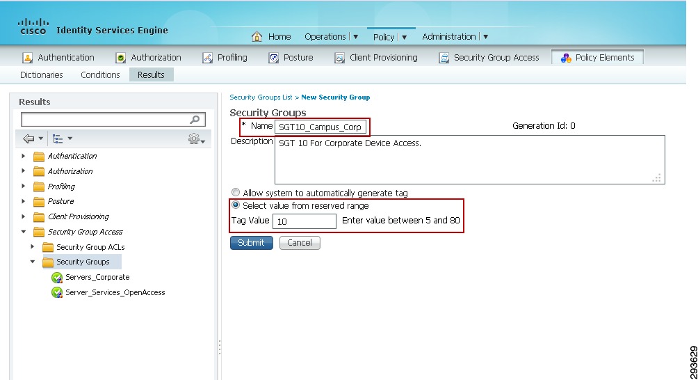
Task: Select value from reserved range radio
Action: coord(236,205)
